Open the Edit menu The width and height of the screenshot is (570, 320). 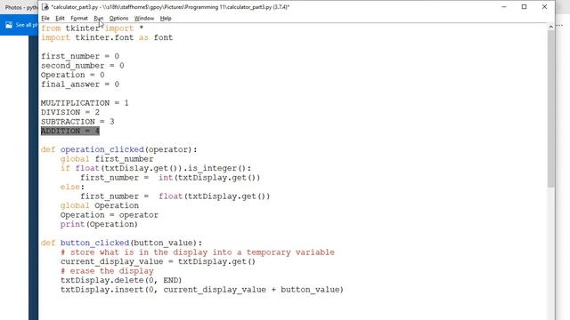(60, 18)
